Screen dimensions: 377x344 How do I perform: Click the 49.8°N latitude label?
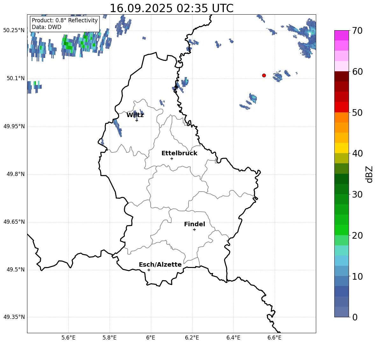(x=16, y=174)
